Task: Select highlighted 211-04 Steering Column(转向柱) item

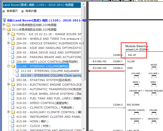Action: click(x=43, y=66)
